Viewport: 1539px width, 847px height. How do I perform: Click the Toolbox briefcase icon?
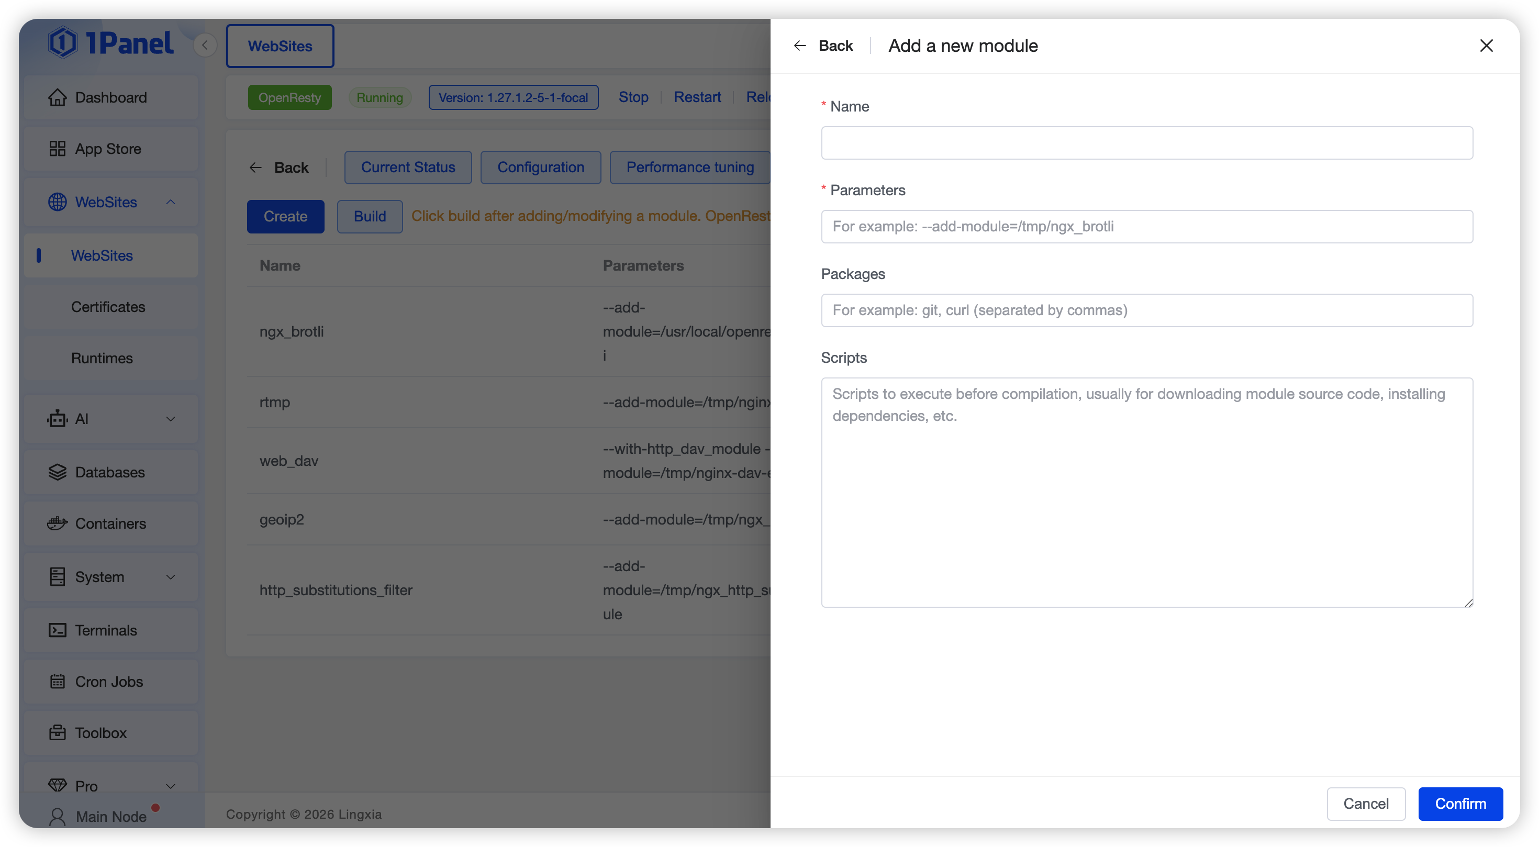[58, 732]
